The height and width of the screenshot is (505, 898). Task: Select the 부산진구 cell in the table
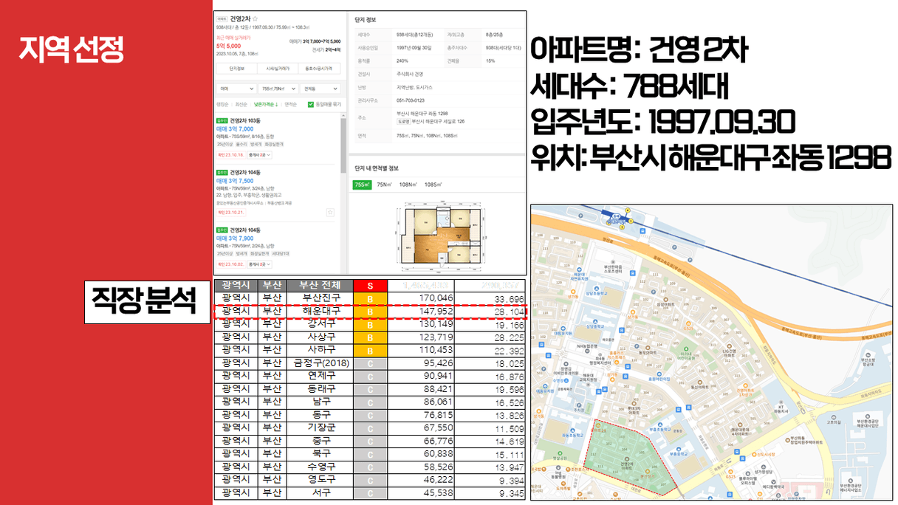pos(320,298)
